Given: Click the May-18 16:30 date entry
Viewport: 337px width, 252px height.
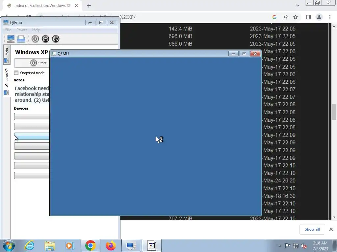Looking at the screenshot, I should pyautogui.click(x=279, y=196).
